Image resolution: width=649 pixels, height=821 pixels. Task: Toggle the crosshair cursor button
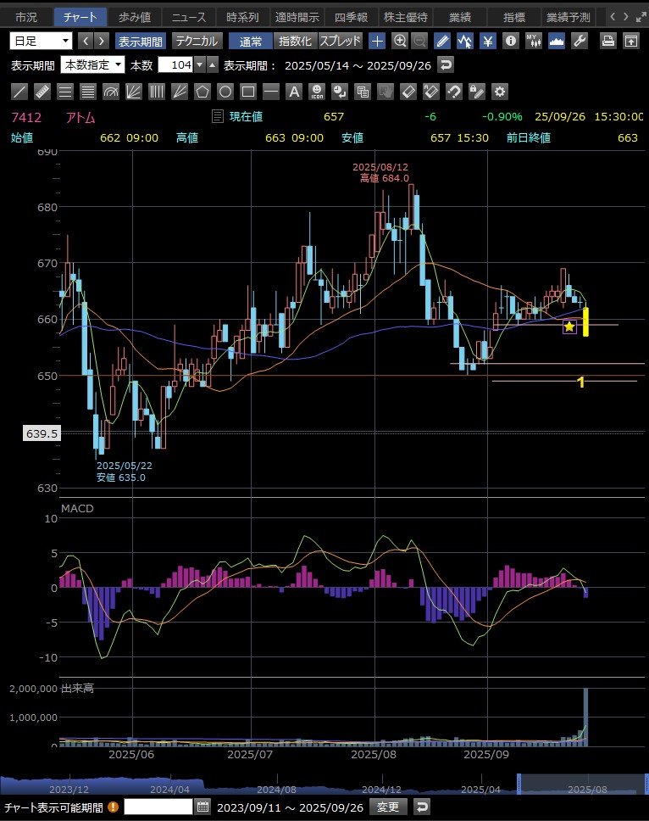(x=377, y=41)
